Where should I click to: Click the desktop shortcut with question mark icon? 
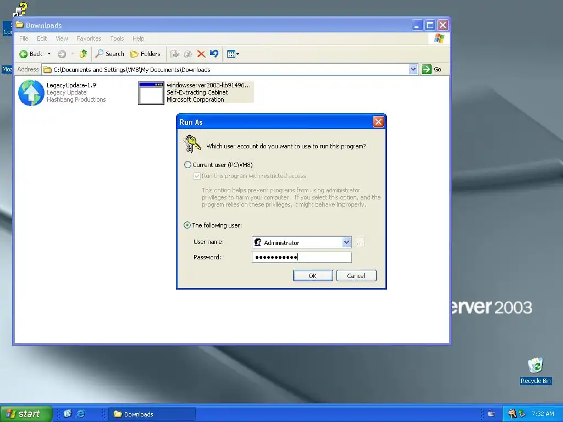click(x=20, y=9)
